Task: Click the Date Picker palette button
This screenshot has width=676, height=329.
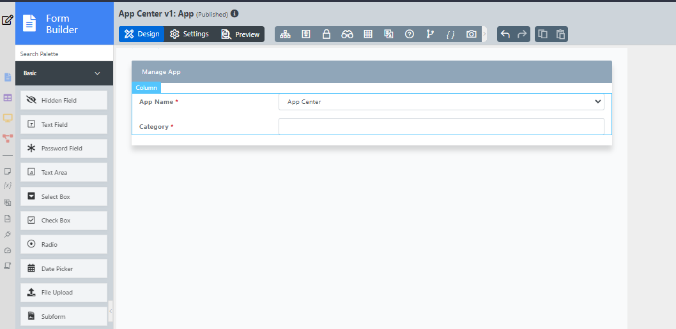Action: coord(64,269)
